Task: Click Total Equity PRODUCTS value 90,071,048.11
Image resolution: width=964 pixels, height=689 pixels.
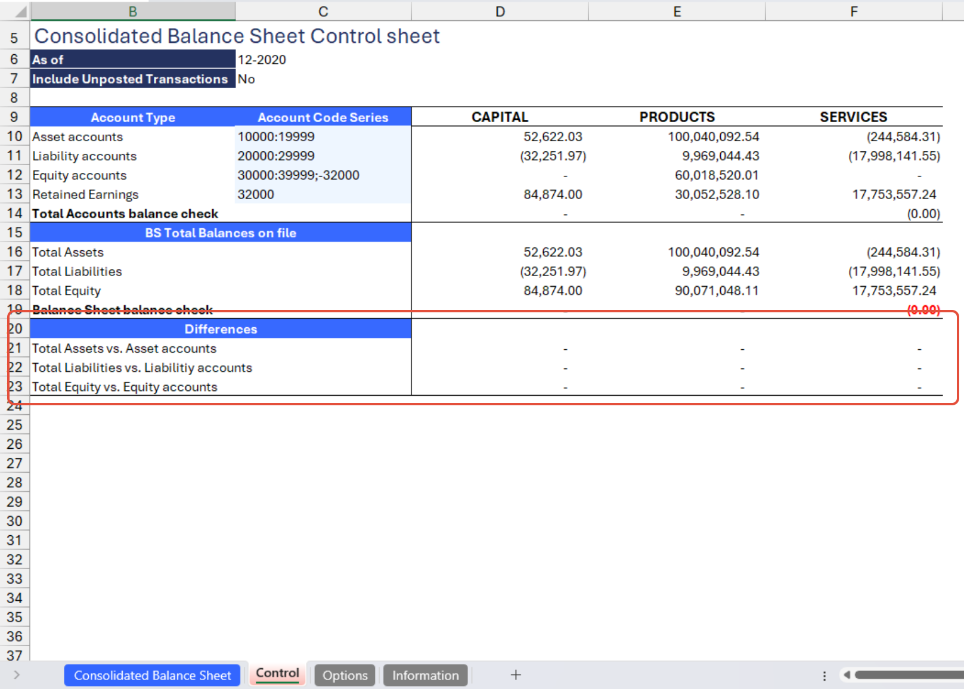Action: [717, 291]
